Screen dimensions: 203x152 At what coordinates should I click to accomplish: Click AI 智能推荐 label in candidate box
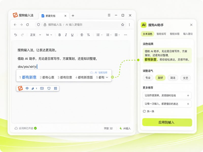99,72
